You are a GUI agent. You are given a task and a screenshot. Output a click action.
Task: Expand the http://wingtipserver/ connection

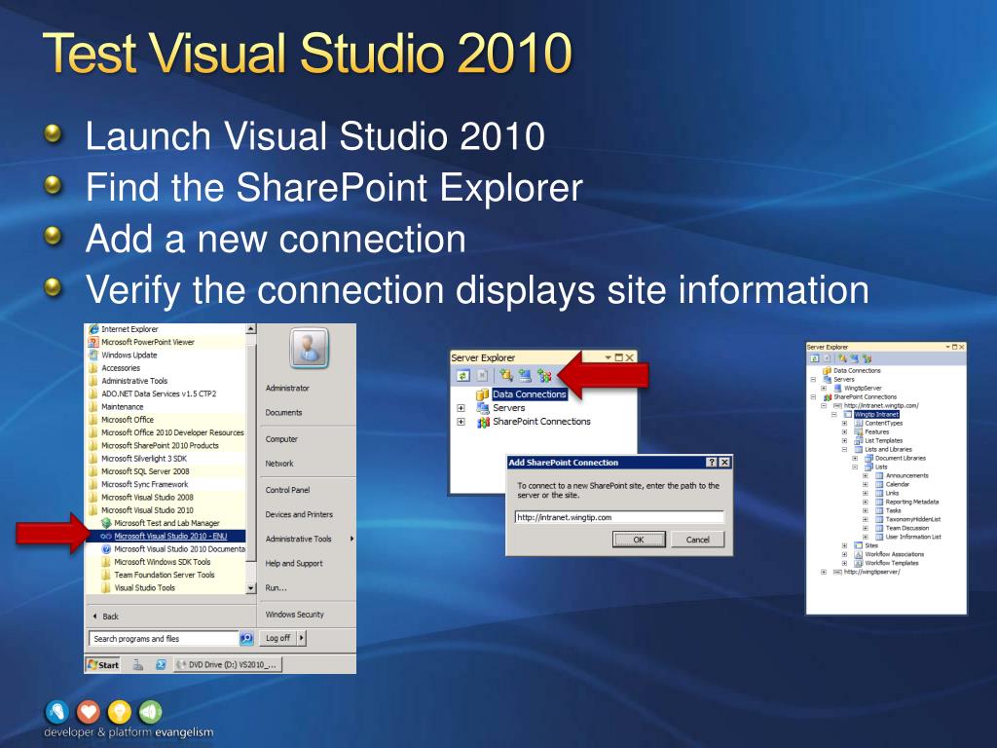(x=824, y=572)
